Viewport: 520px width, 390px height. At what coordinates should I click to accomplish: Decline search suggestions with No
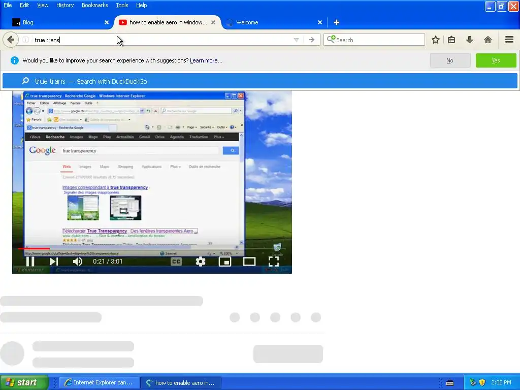click(450, 60)
